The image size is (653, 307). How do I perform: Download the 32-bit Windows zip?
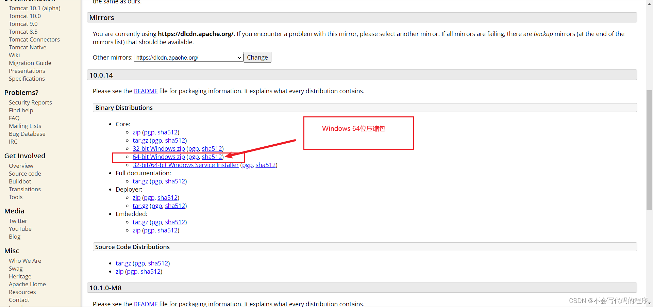click(x=159, y=148)
